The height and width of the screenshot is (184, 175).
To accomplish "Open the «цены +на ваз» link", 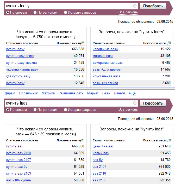I will point(103,146).
